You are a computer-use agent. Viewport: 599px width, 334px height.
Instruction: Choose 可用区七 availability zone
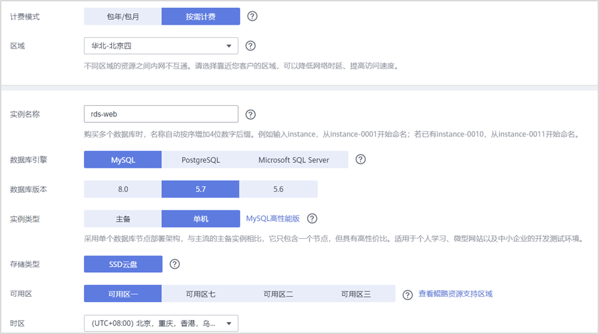201,293
